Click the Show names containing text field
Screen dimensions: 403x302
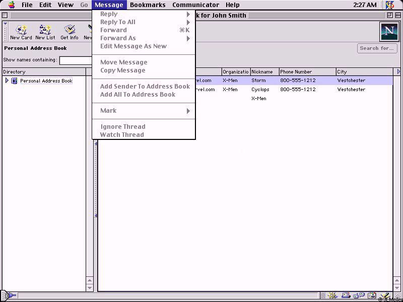point(76,60)
